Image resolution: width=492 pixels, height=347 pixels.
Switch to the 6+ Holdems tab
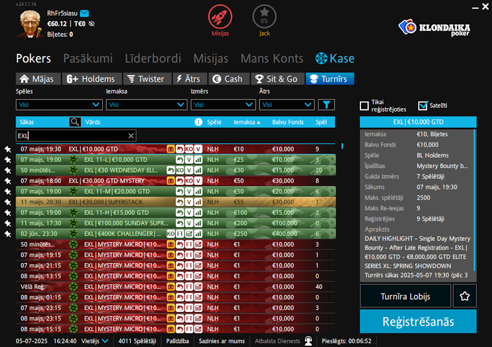point(92,79)
